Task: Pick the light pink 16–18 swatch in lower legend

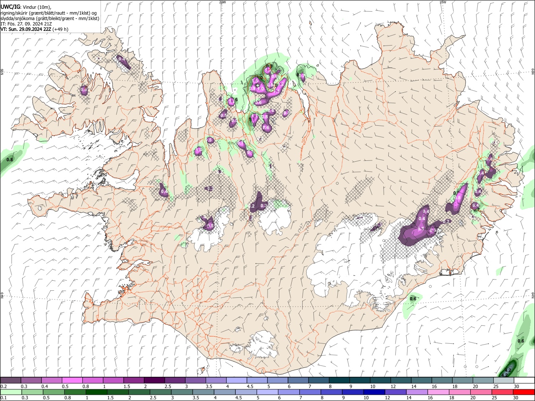Action: click(x=438, y=392)
